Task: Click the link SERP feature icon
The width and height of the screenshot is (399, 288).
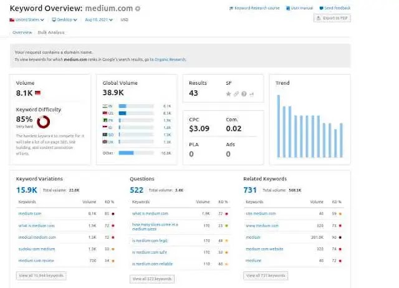Action: click(236, 94)
